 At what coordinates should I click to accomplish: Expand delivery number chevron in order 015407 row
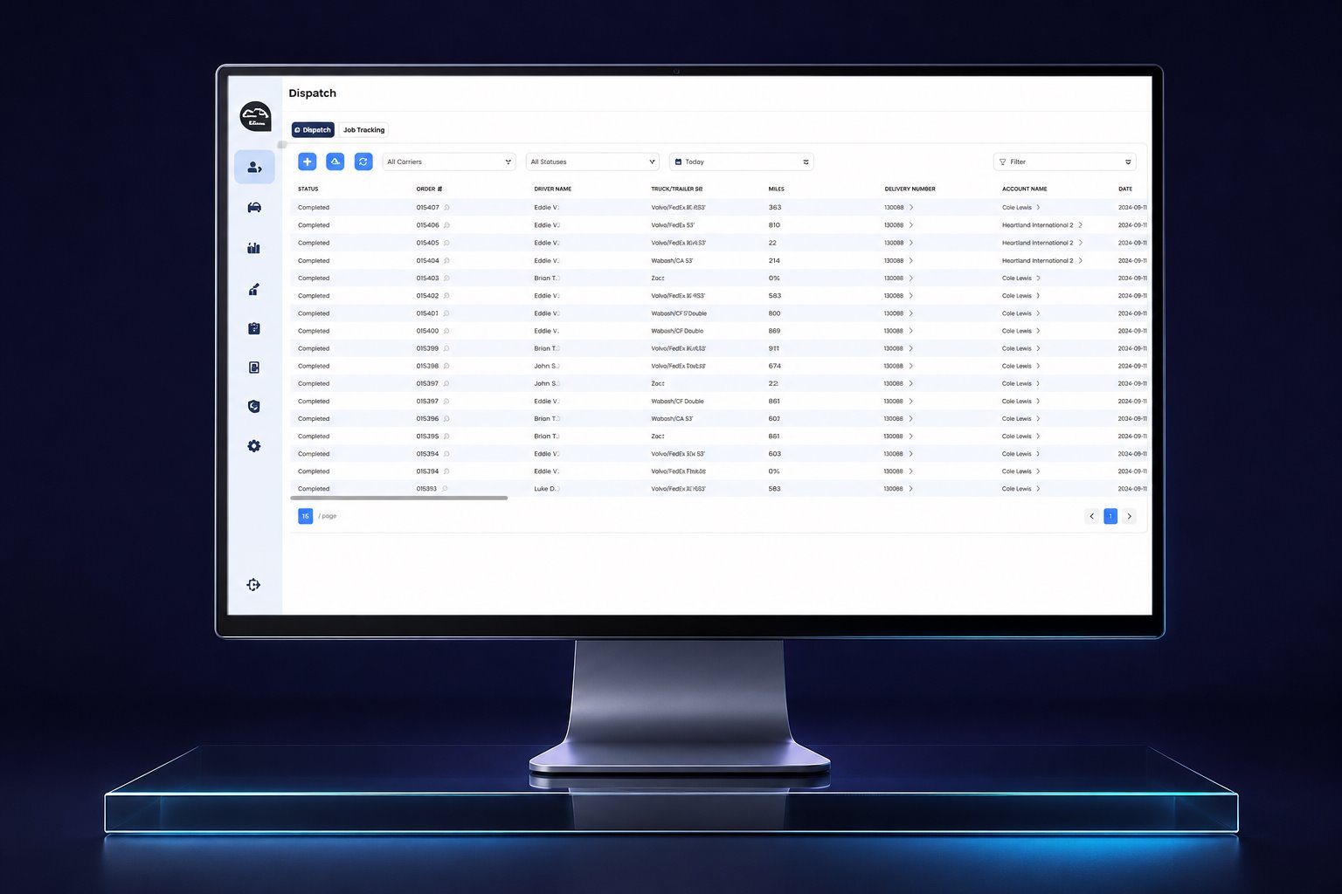[x=911, y=208]
